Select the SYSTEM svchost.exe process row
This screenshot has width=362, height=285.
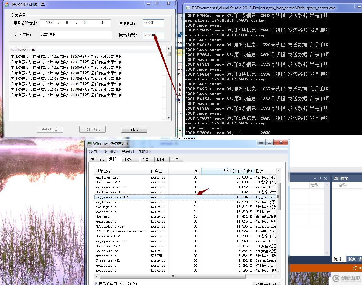185,256
